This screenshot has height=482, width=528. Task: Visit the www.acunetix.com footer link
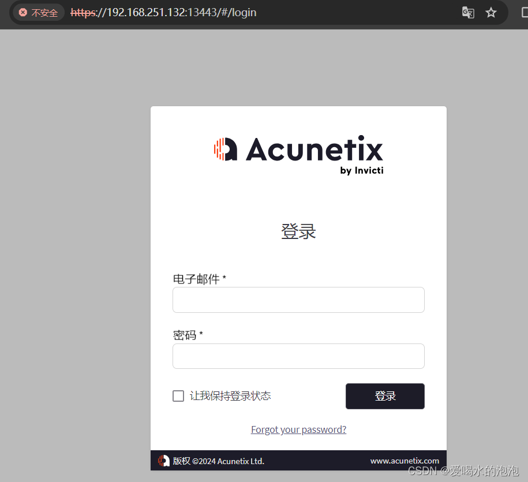click(x=405, y=461)
